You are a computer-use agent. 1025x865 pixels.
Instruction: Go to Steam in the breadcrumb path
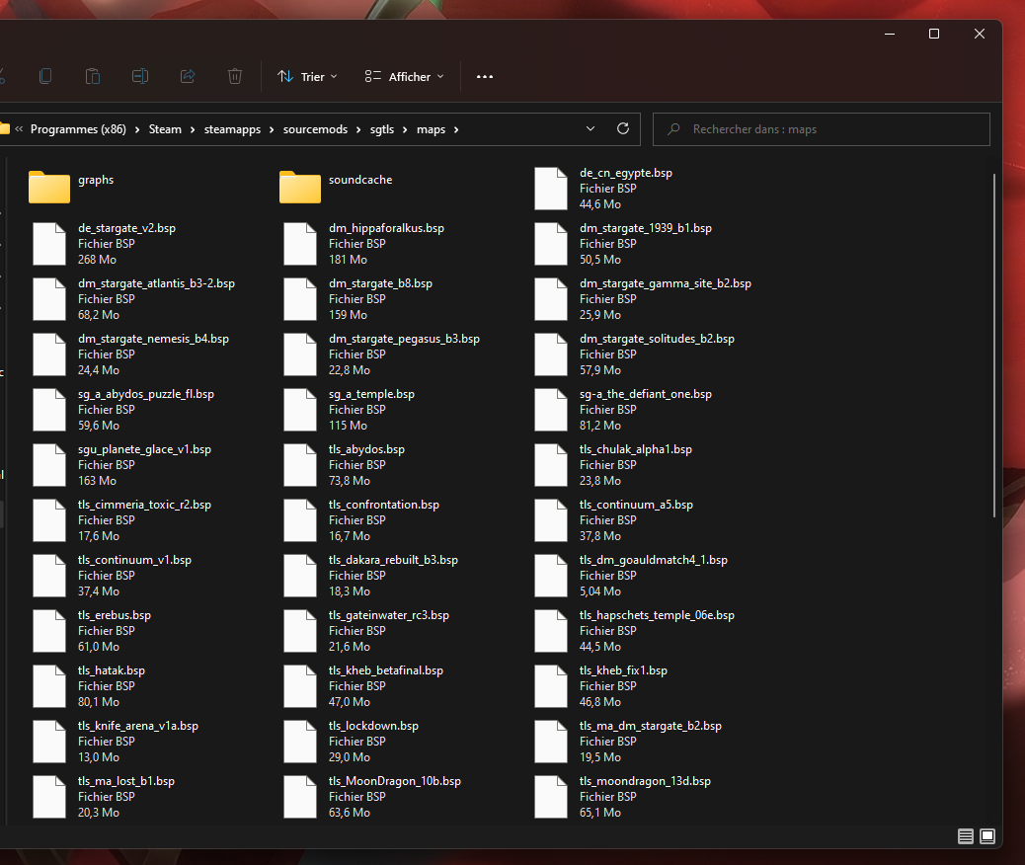[165, 129]
